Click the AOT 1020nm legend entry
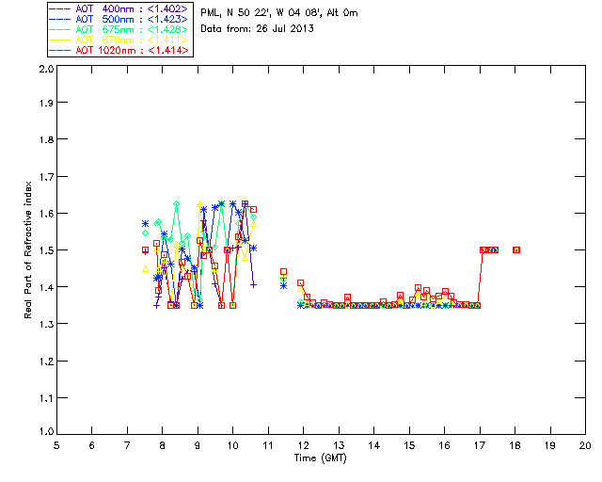602x482 pixels. (x=120, y=50)
